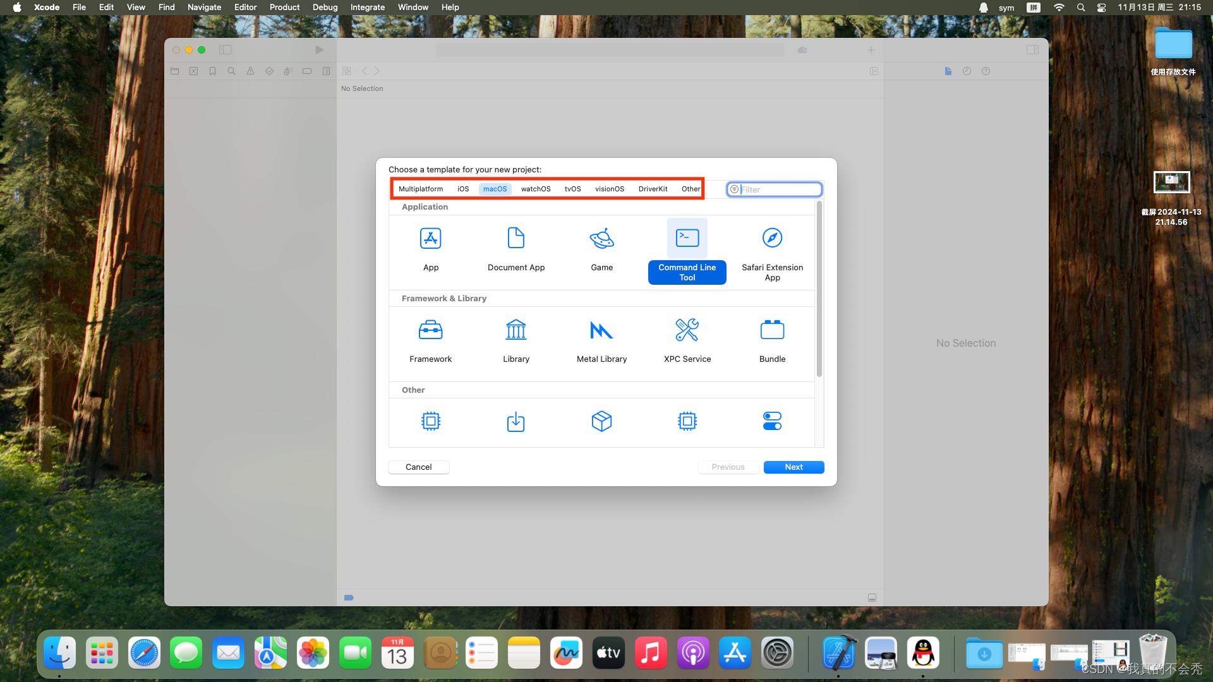Select the App template
The height and width of the screenshot is (682, 1213).
coord(431,250)
